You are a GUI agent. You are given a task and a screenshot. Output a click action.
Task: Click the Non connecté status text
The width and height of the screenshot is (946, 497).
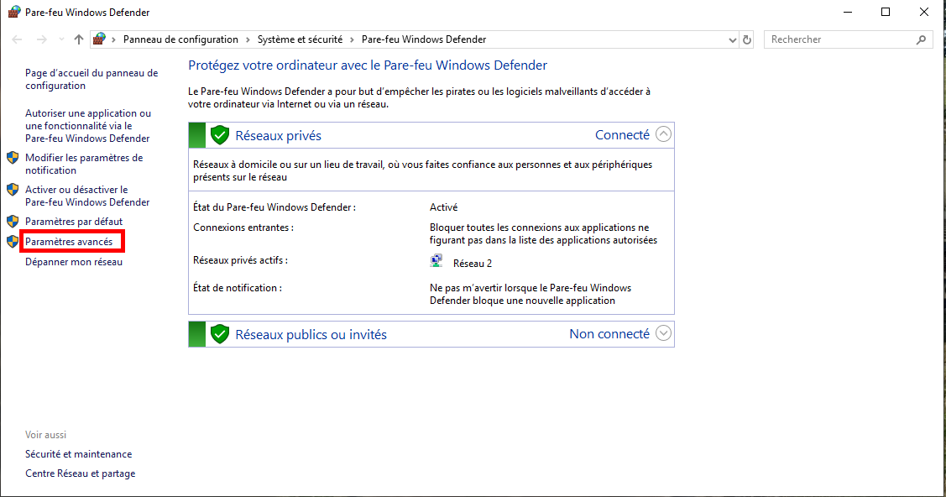pos(609,334)
